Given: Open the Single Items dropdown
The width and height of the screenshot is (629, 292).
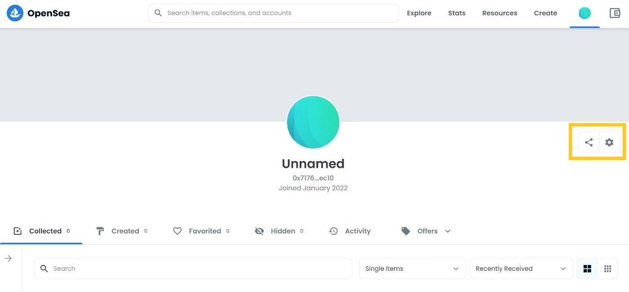Looking at the screenshot, I should (x=412, y=269).
